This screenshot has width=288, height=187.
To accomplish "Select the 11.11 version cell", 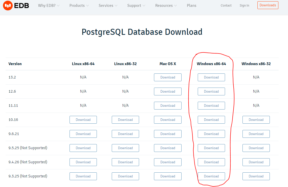I will coord(13,105).
